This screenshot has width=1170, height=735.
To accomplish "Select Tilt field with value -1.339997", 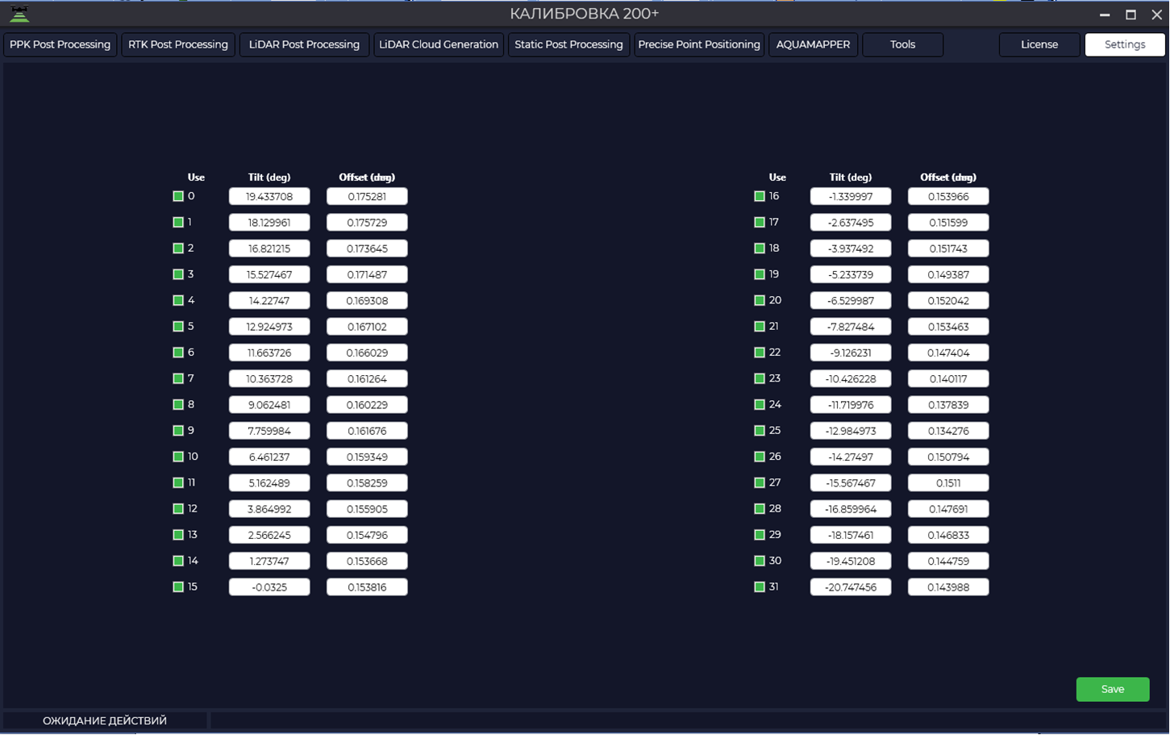I will (851, 196).
